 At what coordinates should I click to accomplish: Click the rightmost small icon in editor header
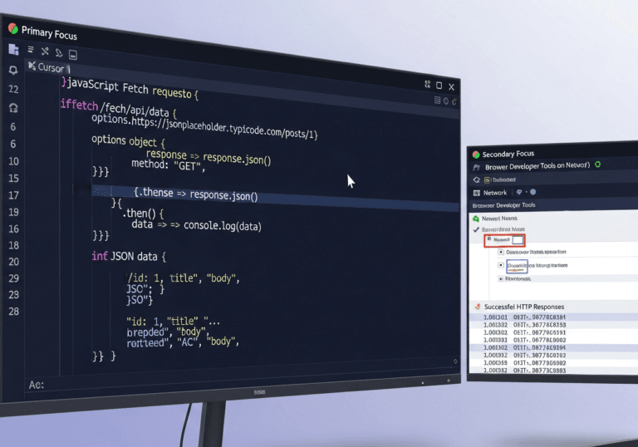[x=454, y=101]
